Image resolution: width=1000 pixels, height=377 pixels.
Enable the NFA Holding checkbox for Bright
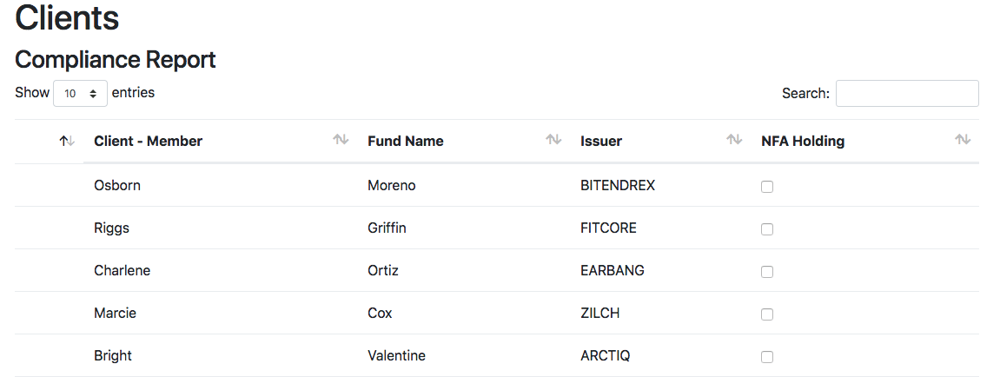point(767,357)
